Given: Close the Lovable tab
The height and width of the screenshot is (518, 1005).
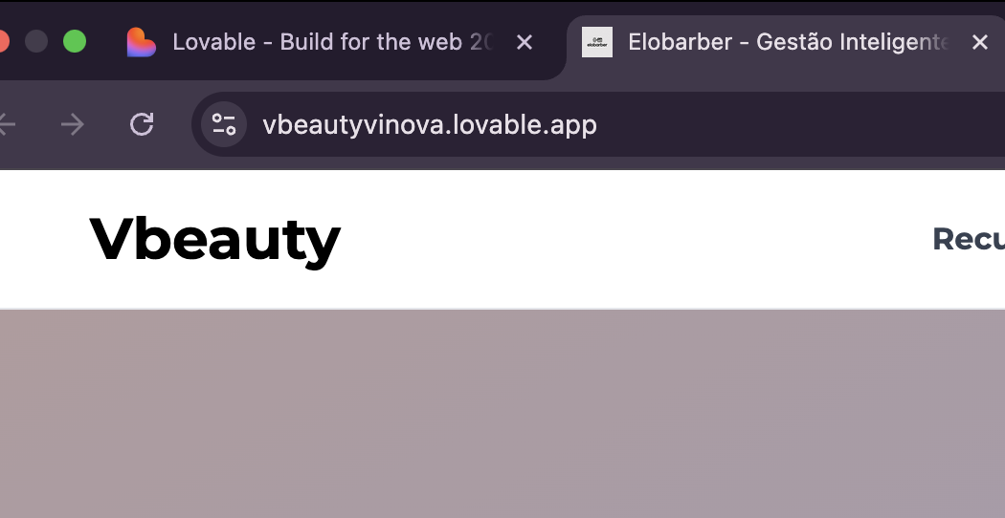Looking at the screenshot, I should [x=524, y=42].
